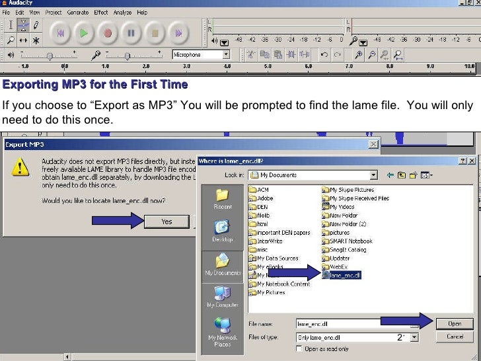481x361 pixels.
Task: Select the Adobe folder
Action: point(261,198)
